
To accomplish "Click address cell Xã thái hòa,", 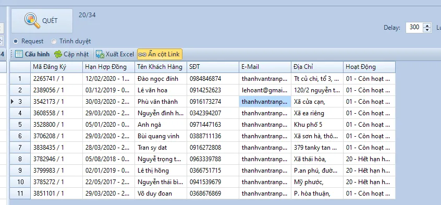I will tap(317, 159).
